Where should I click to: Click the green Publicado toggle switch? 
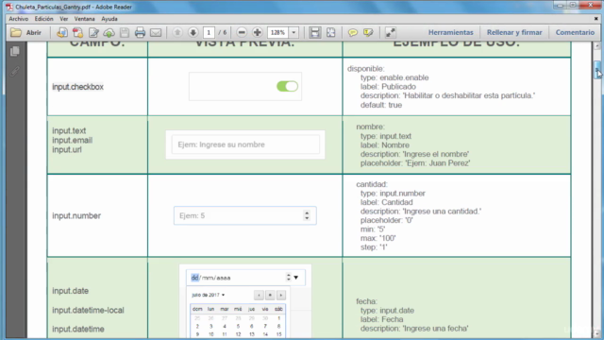[287, 86]
